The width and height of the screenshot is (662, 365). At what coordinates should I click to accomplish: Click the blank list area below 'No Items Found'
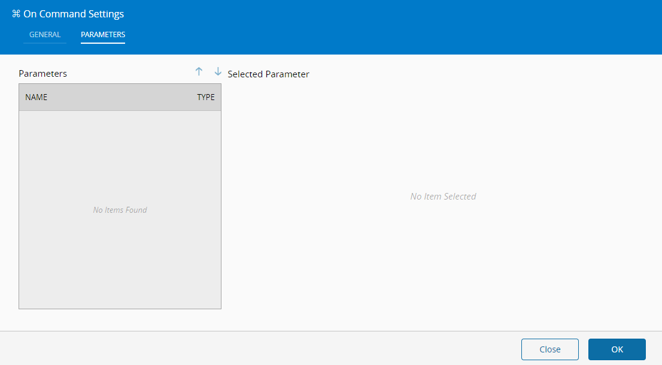120,264
